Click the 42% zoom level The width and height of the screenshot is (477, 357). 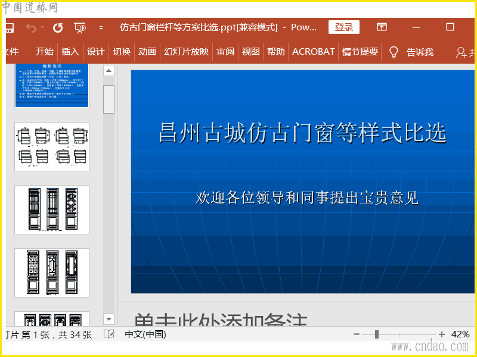[x=460, y=334]
